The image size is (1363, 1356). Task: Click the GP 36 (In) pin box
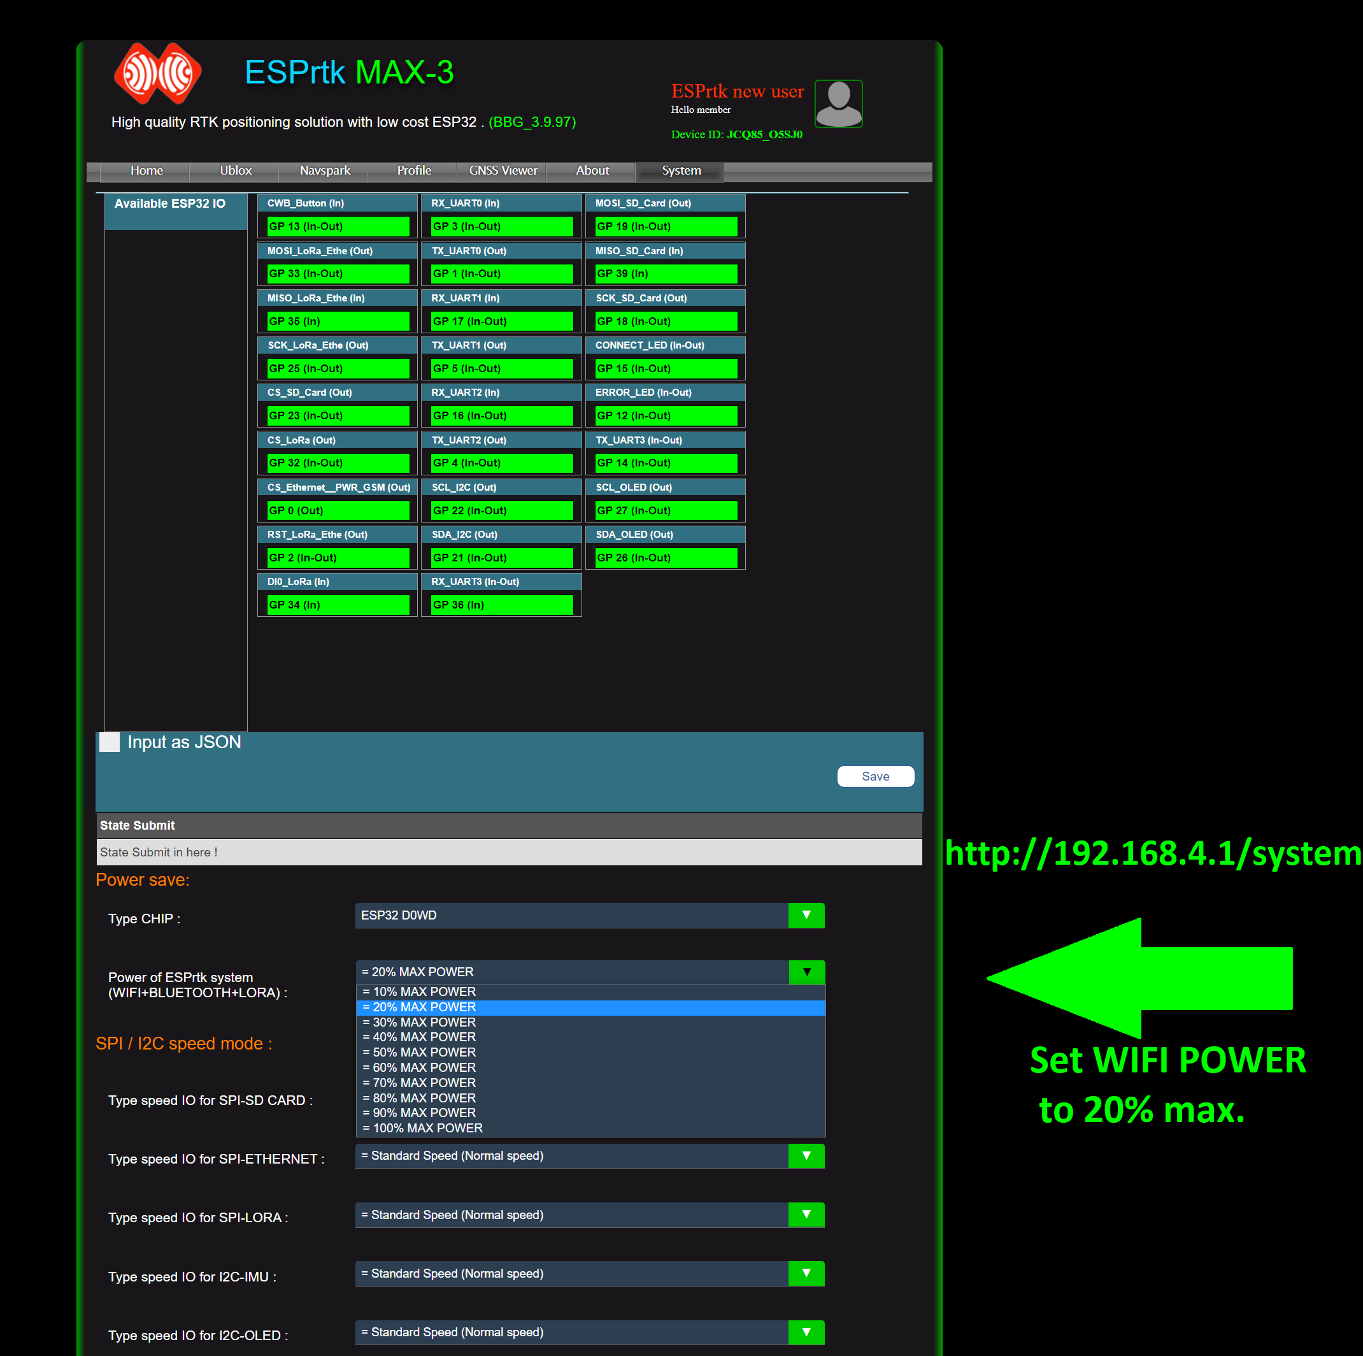click(x=501, y=605)
